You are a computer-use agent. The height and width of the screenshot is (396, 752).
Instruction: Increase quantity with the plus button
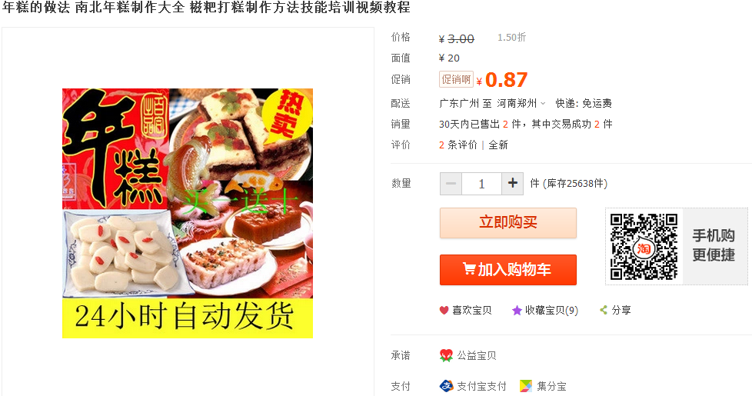click(513, 183)
